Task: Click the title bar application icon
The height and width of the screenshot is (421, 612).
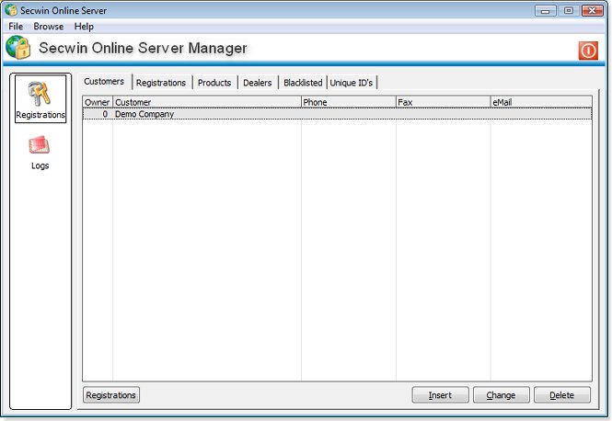Action: (10, 11)
